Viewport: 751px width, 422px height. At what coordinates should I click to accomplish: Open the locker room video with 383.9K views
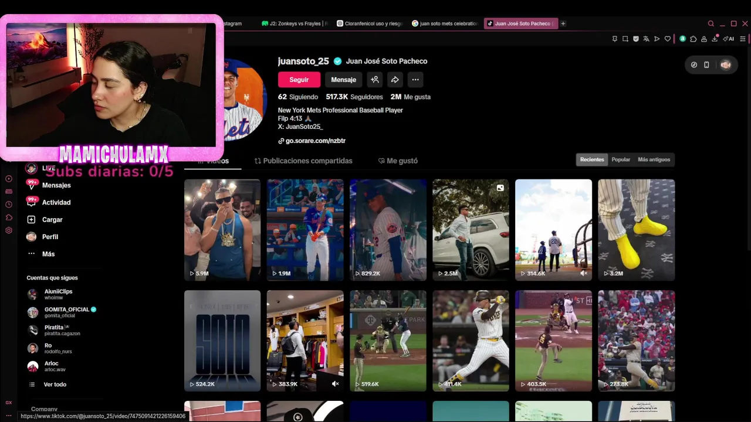(305, 341)
